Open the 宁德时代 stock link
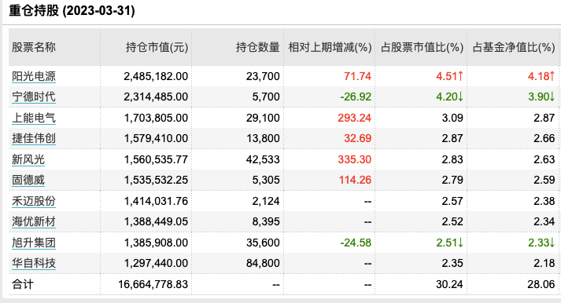 pos(34,97)
